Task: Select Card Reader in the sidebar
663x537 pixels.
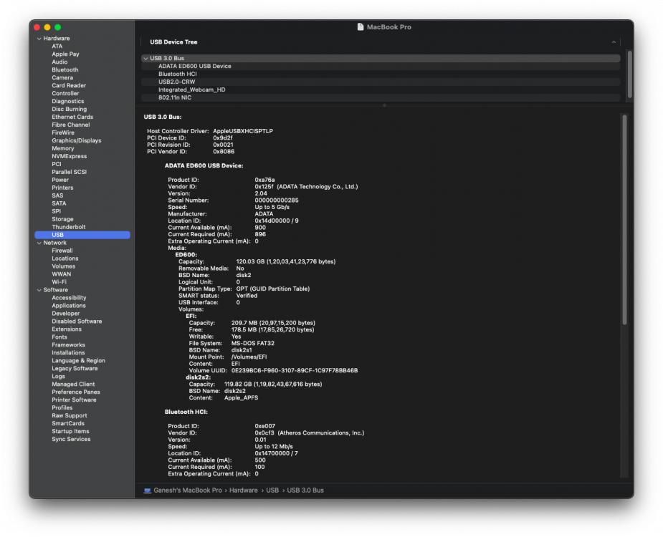Action: [x=69, y=85]
